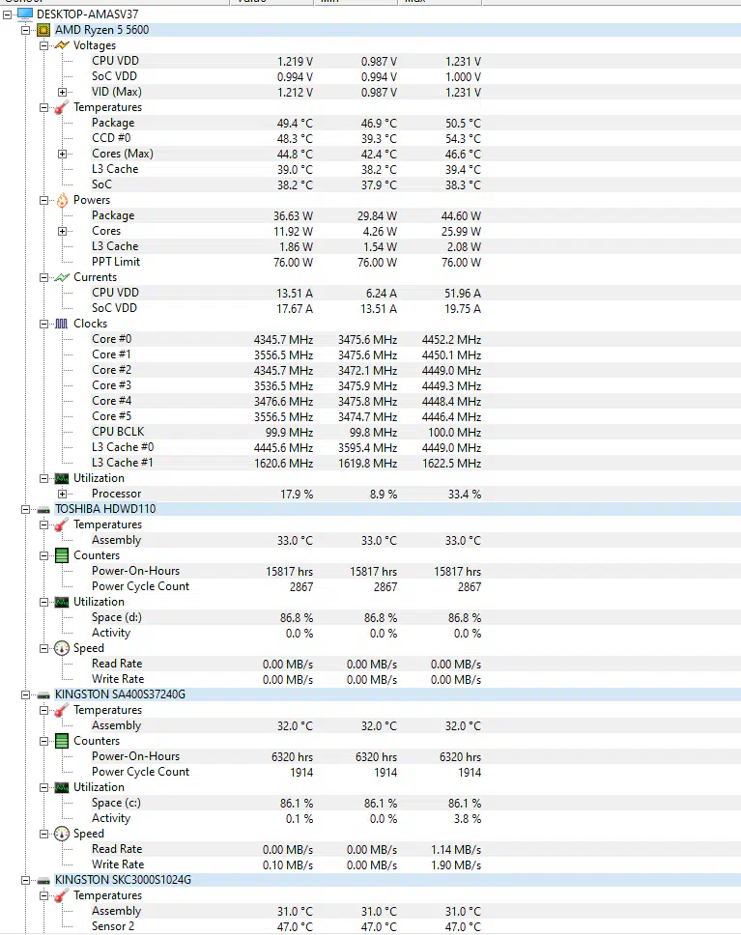
Task: Collapse the Voltages group
Action: pyautogui.click(x=43, y=45)
